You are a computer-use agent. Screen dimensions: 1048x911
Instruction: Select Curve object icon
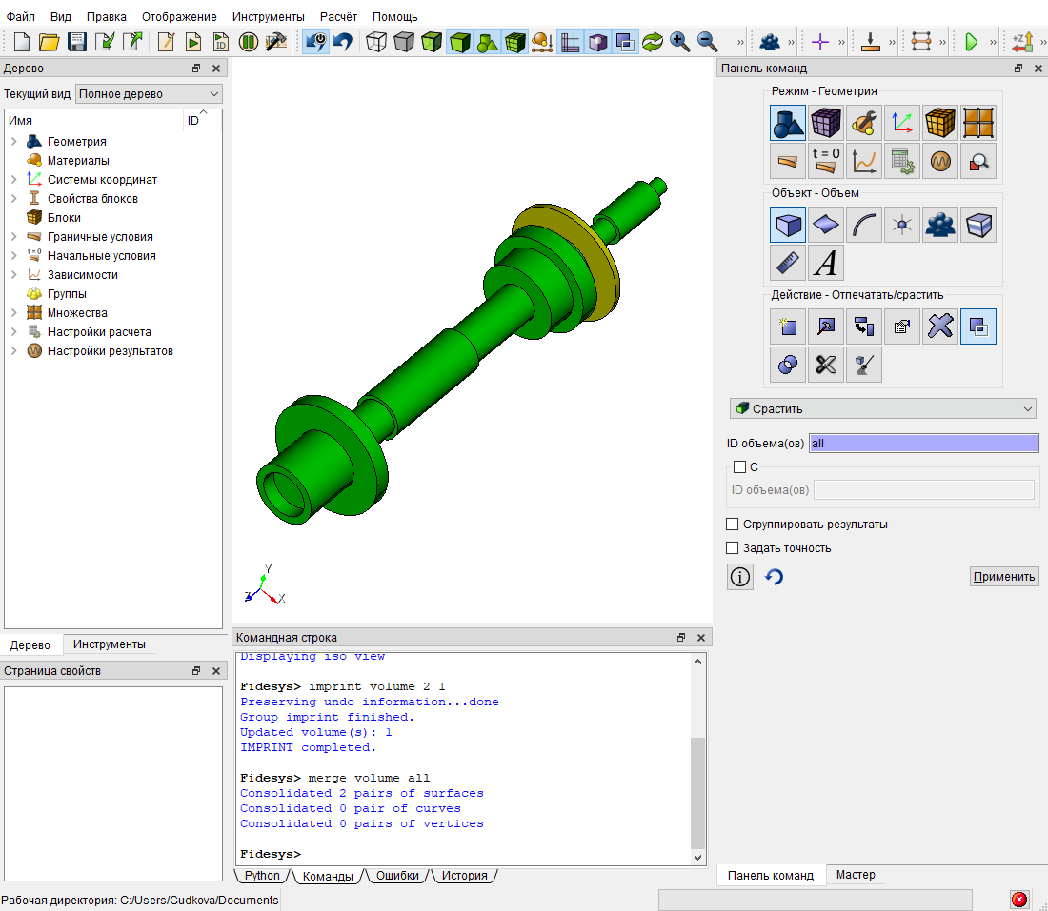click(x=863, y=225)
